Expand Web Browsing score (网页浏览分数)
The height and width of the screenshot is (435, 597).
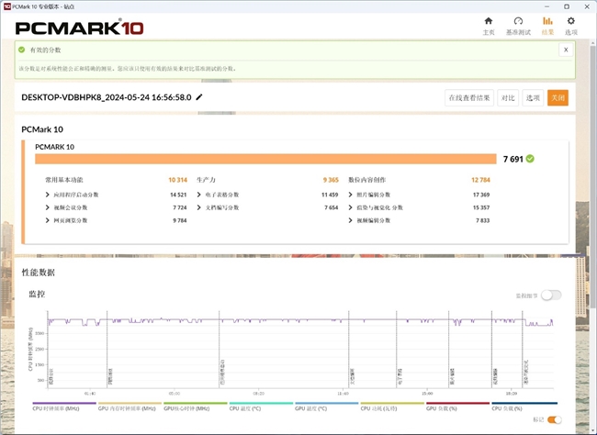pos(47,220)
